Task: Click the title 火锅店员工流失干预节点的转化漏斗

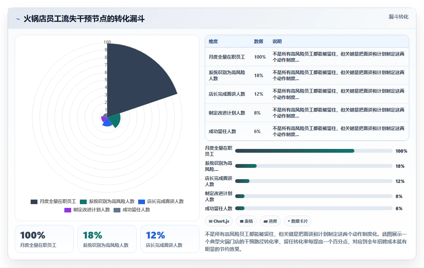Action: (84, 19)
